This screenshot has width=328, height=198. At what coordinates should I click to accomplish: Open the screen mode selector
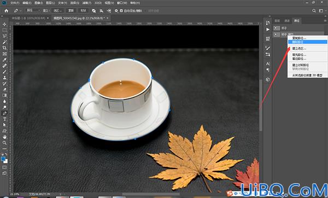pos(4,173)
